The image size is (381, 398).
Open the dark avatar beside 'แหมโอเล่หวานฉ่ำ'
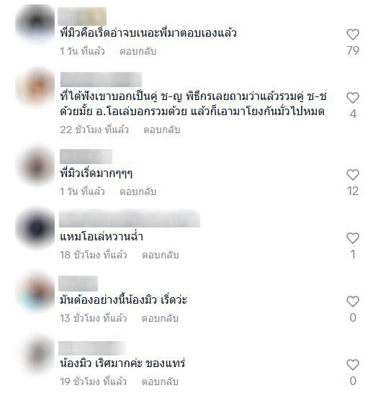[x=35, y=227]
